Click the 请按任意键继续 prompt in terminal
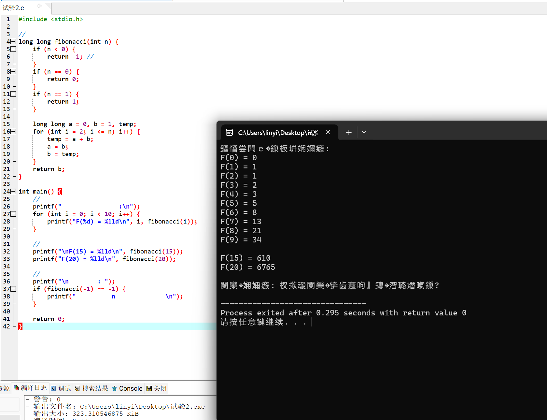The height and width of the screenshot is (420, 547). (x=263, y=322)
